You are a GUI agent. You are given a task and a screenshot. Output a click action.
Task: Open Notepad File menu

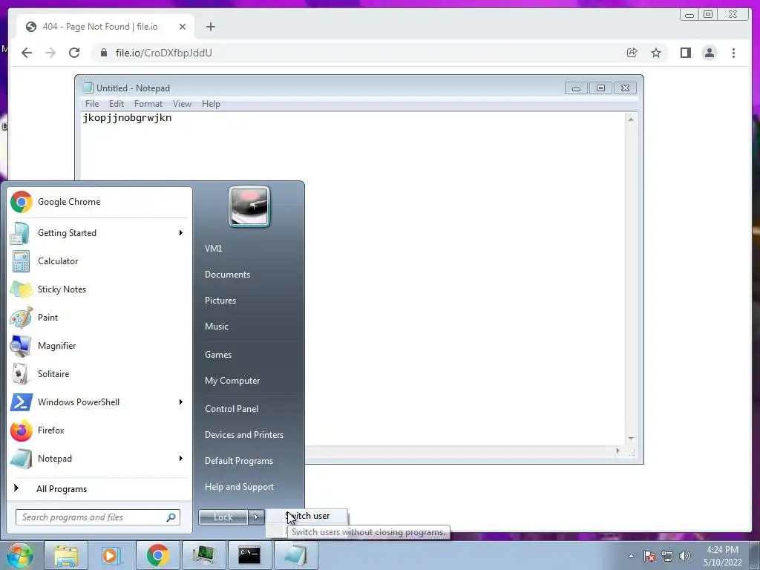pyautogui.click(x=92, y=104)
